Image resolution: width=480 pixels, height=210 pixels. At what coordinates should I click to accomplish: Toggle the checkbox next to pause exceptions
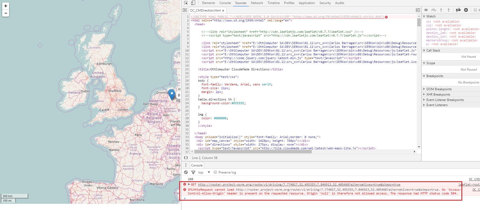475,10
